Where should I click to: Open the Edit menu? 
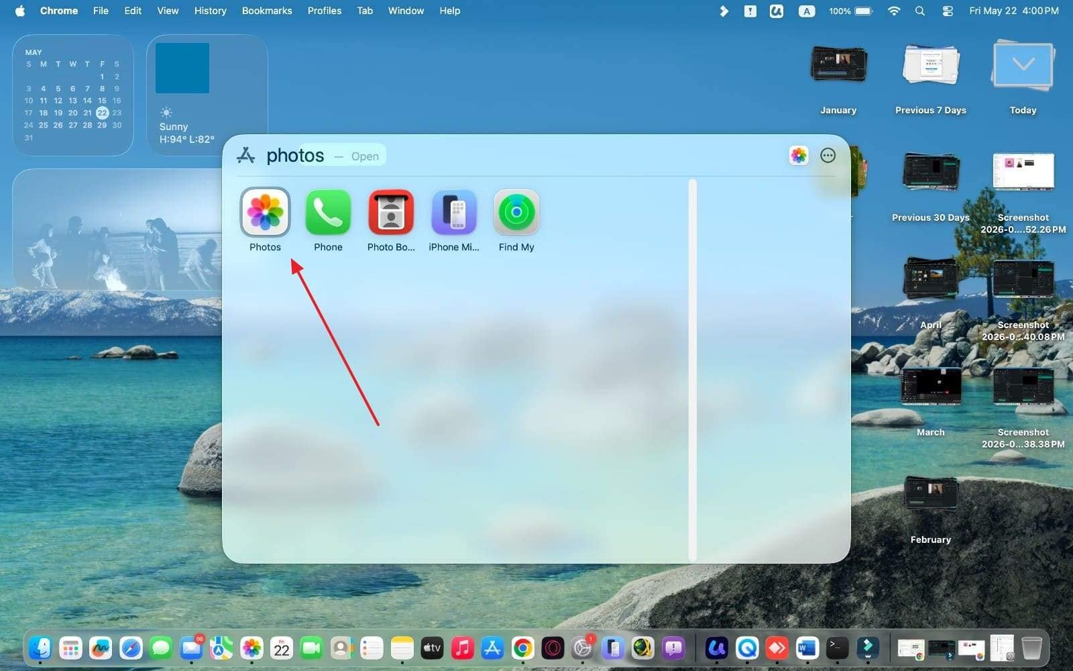coord(133,11)
